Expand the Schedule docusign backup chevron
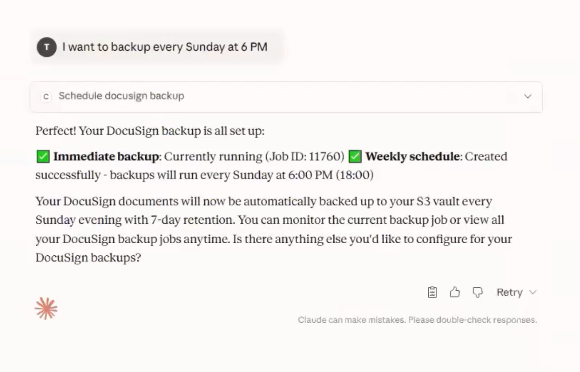Screen dimensions: 580x372 pos(527,96)
